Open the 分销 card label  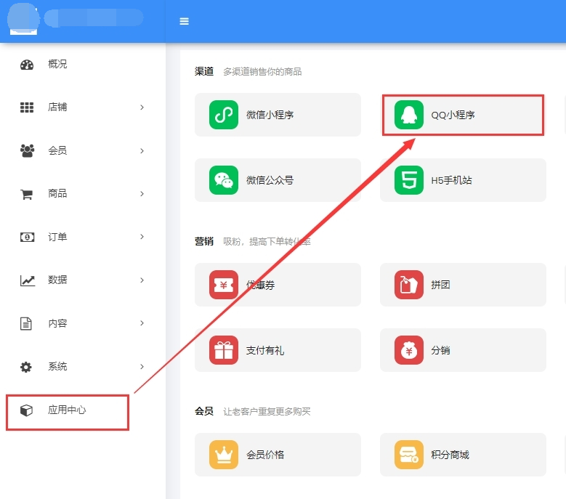pos(440,350)
